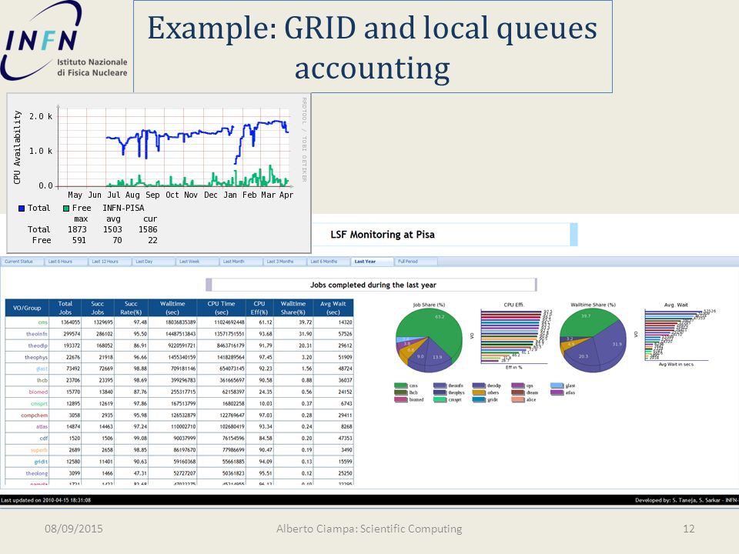The height and width of the screenshot is (554, 739).
Task: Click the gridit legend swatch
Action: (479, 399)
